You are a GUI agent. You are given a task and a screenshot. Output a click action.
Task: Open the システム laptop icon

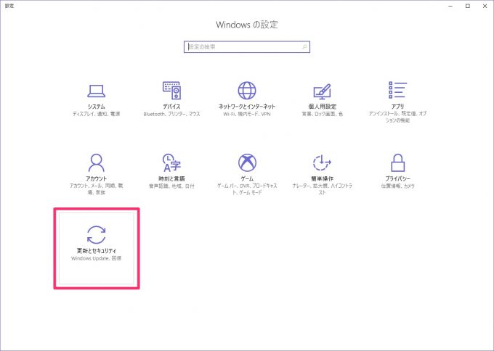[96, 91]
